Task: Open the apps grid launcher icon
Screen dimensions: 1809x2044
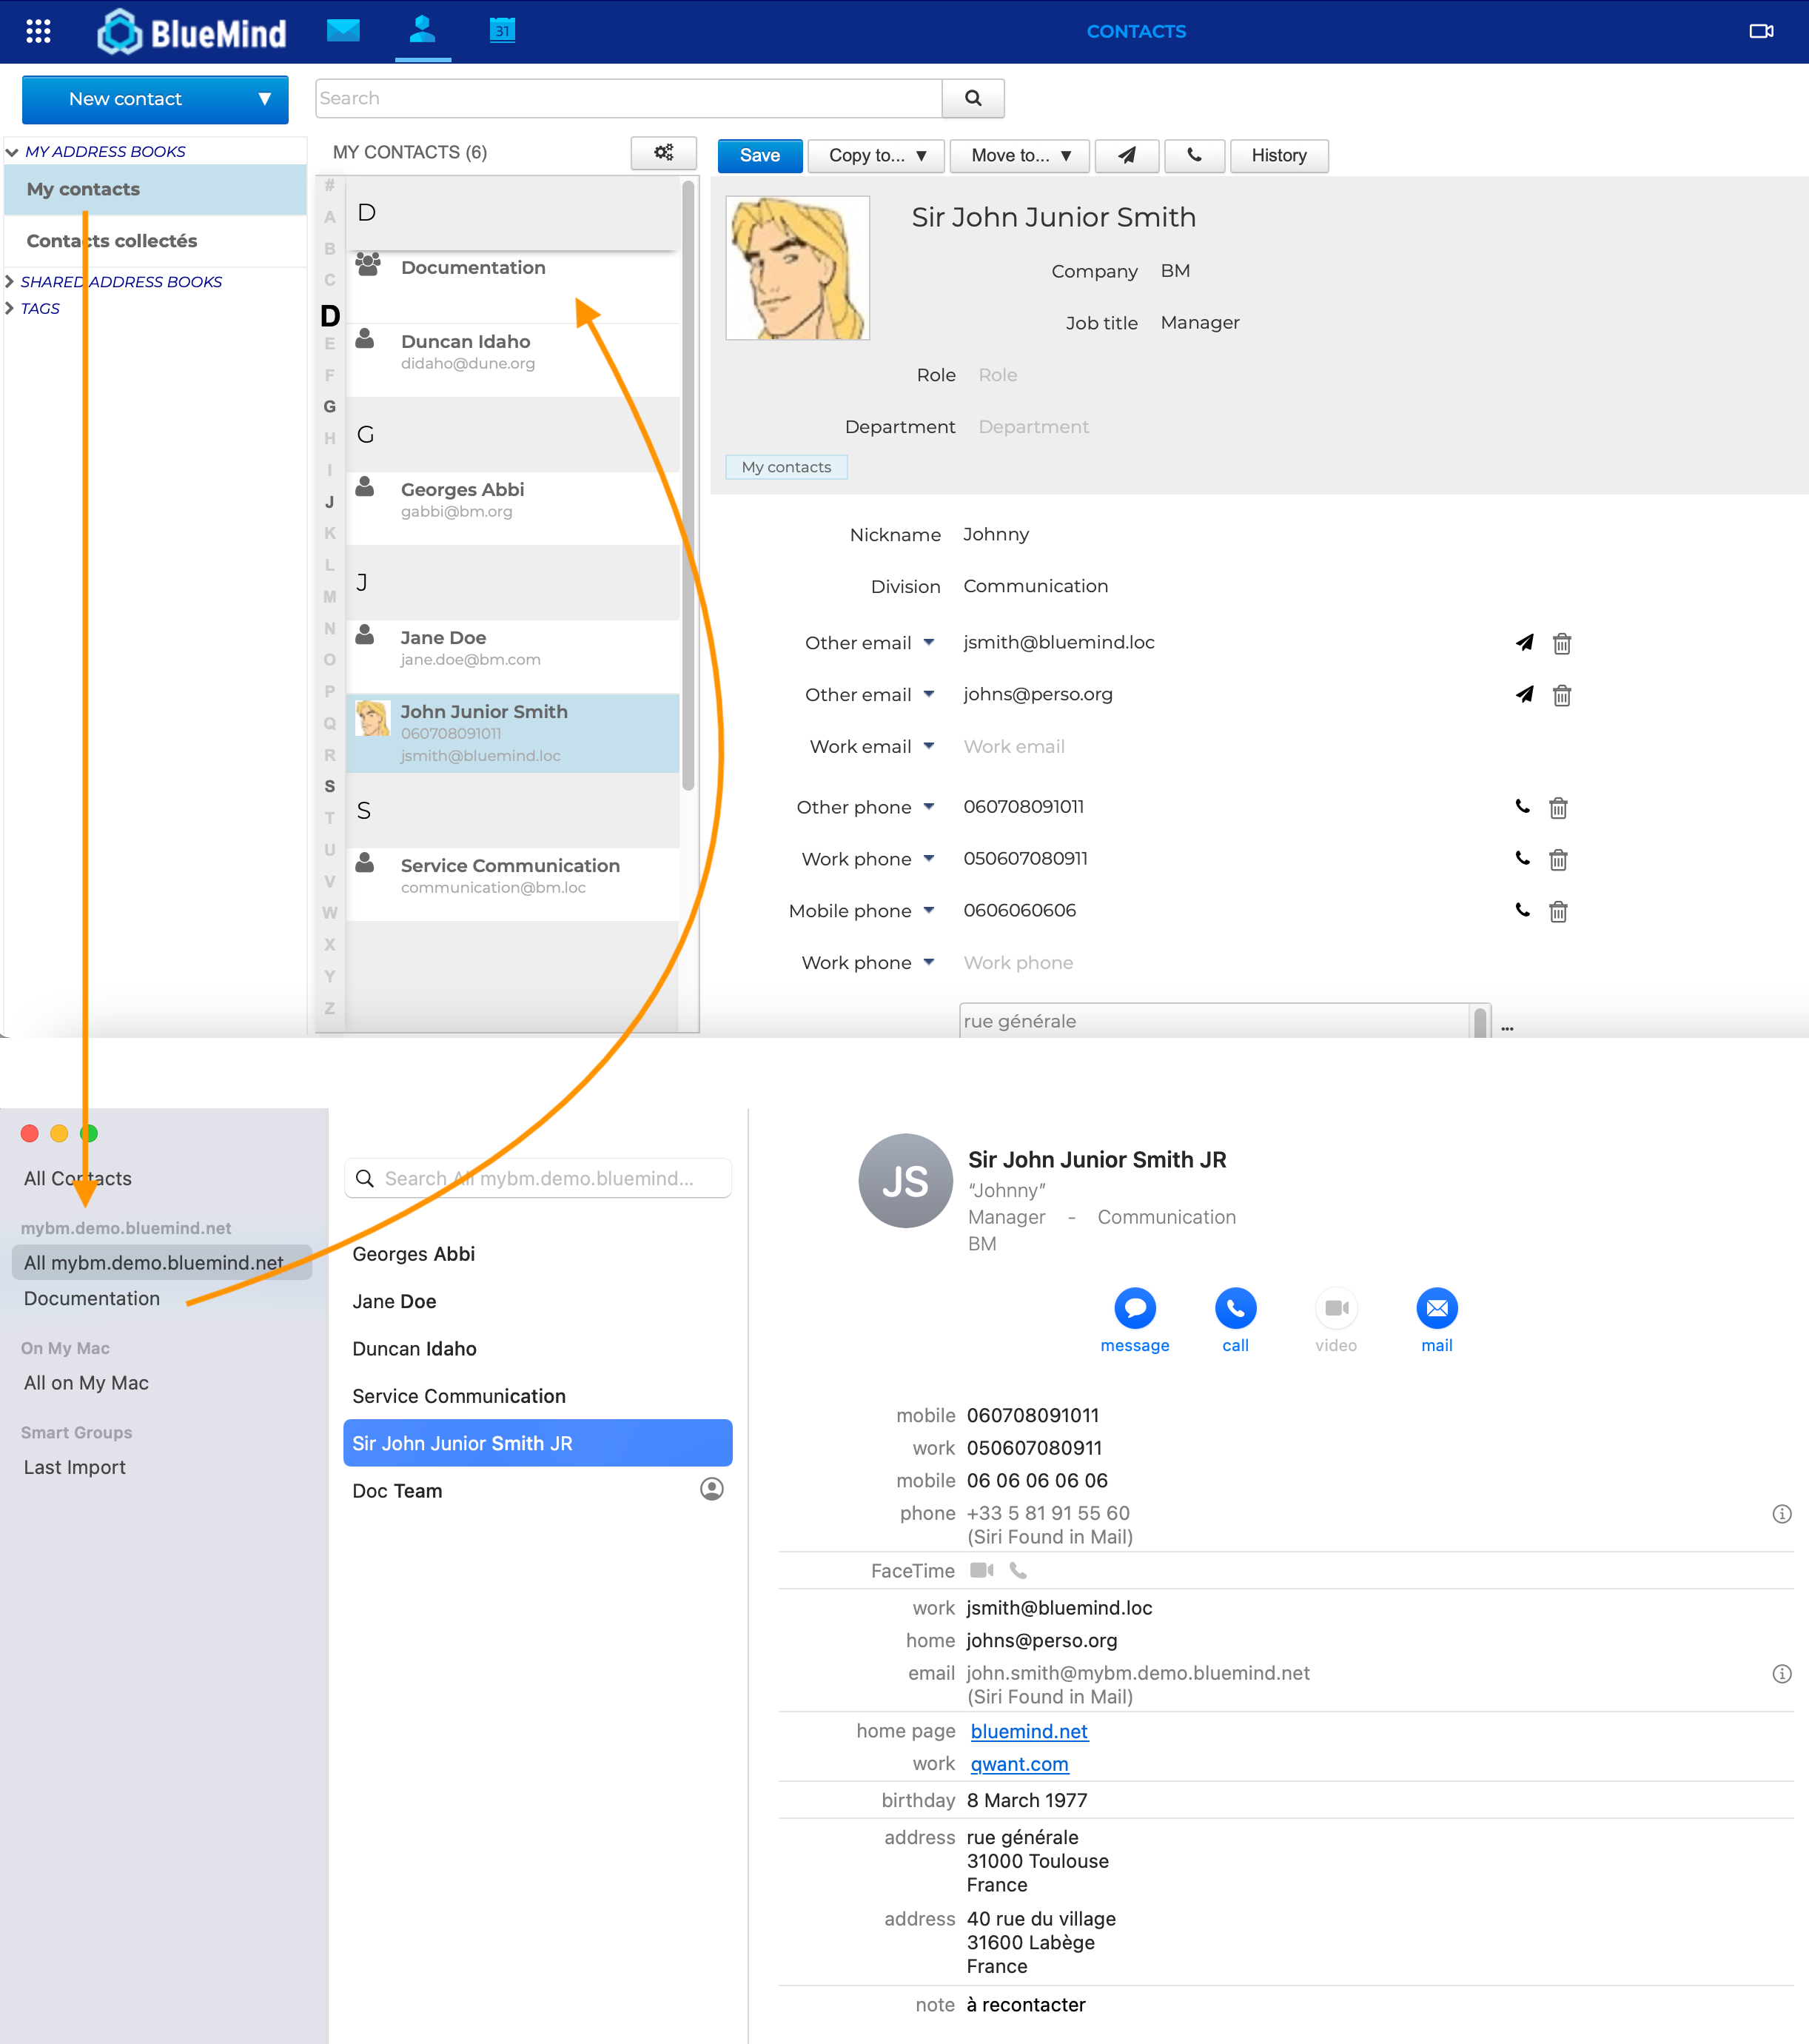Action: coord(38,31)
